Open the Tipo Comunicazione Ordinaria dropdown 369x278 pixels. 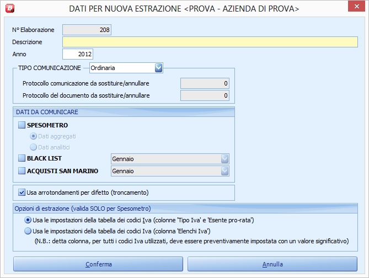159,68
